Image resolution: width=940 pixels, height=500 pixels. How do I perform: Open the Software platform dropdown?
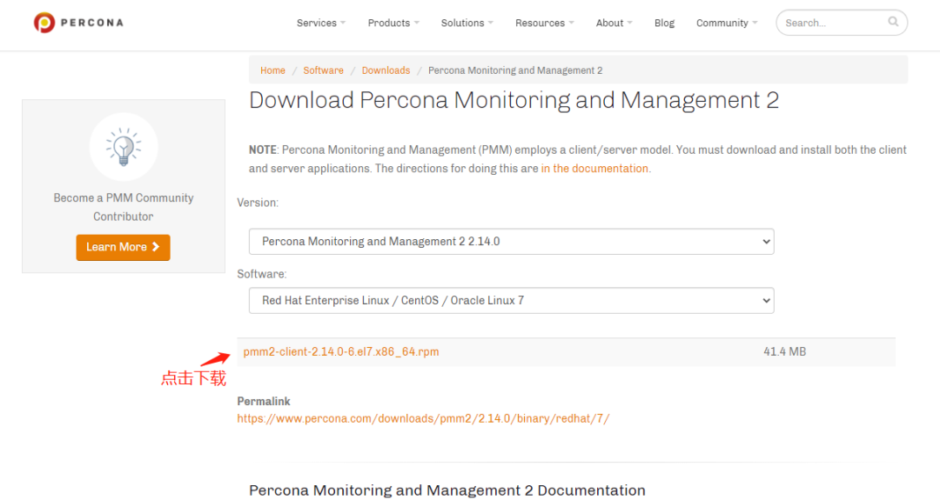point(512,301)
